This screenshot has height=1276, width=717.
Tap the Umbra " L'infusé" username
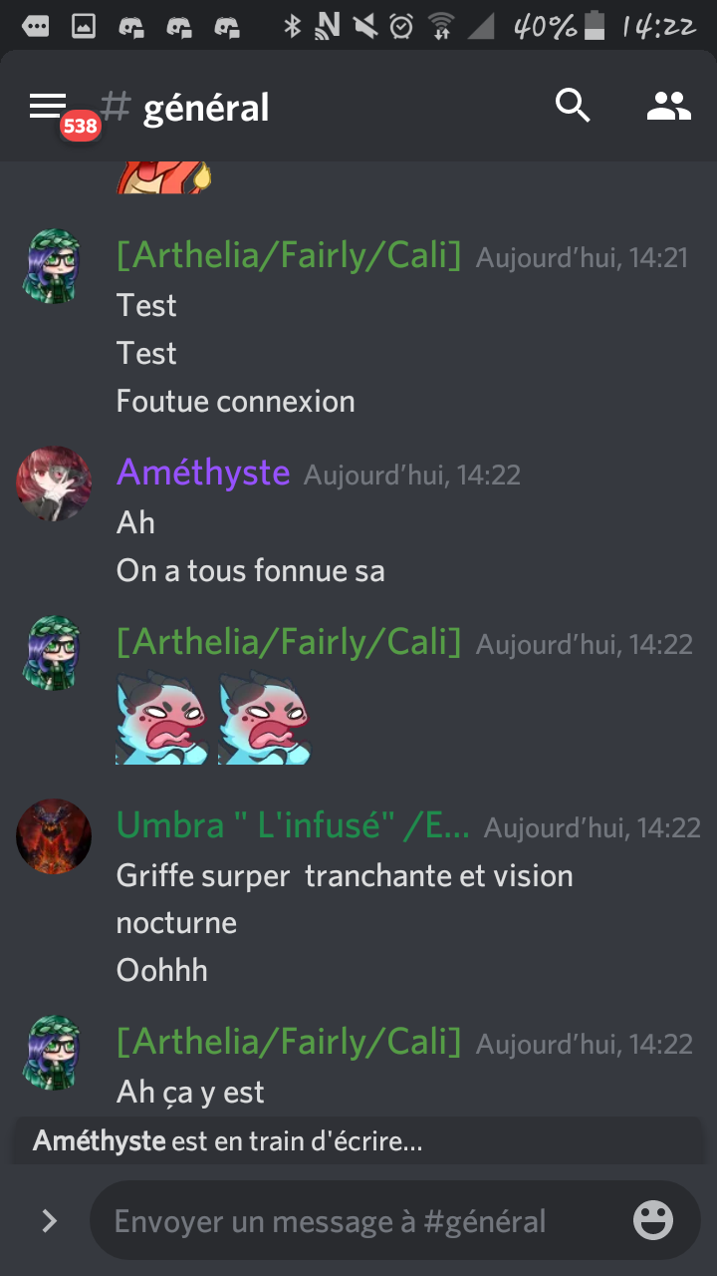click(293, 825)
